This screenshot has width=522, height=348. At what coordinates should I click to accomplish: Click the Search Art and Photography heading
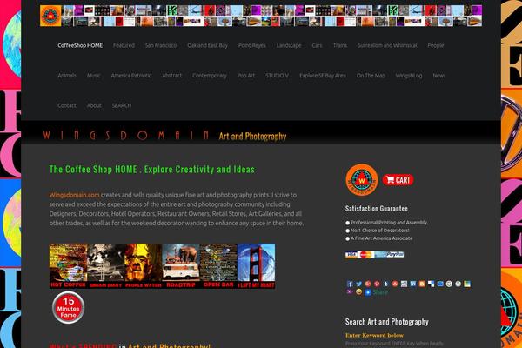[x=387, y=322]
